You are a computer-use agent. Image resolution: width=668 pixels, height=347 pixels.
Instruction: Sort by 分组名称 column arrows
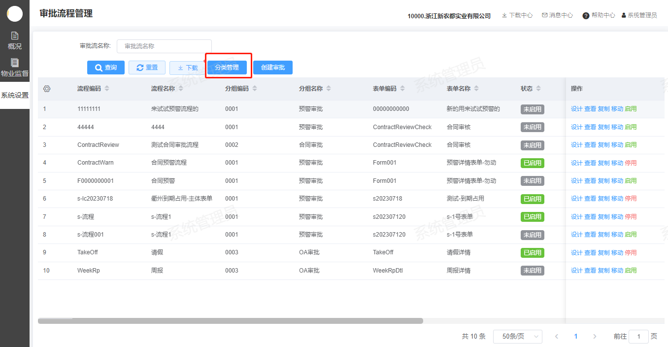[329, 89]
